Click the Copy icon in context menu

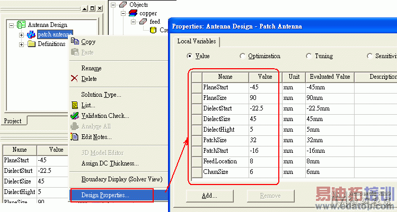click(x=75, y=41)
